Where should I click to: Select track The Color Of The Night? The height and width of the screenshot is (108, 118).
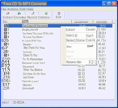coord(35,26)
